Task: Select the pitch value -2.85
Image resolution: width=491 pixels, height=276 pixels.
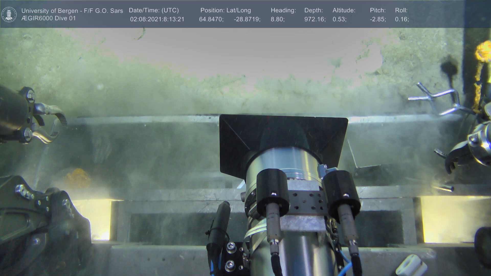Action: (378, 19)
